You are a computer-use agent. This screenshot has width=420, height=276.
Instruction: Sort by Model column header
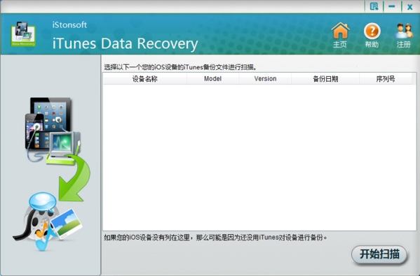(x=212, y=79)
